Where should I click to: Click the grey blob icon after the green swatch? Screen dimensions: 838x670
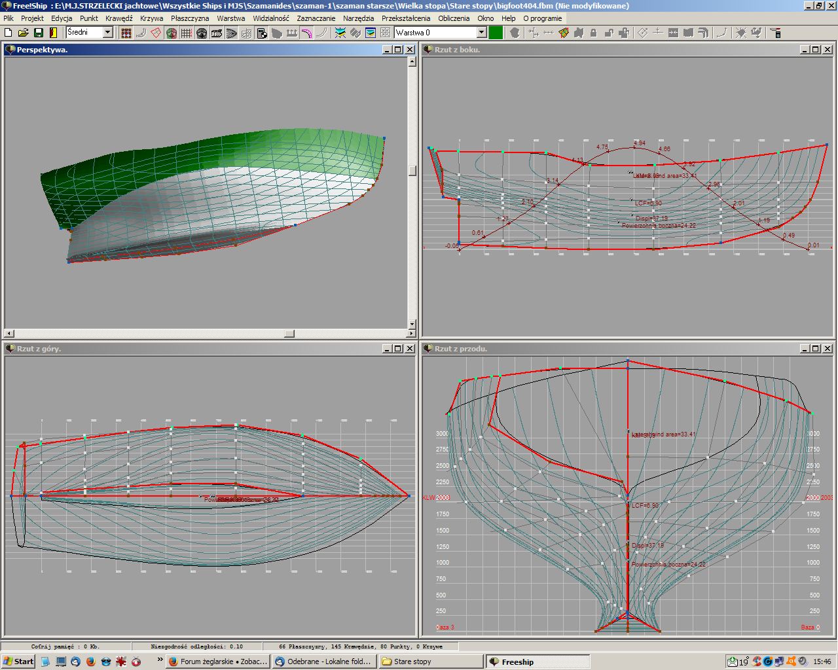coord(515,33)
